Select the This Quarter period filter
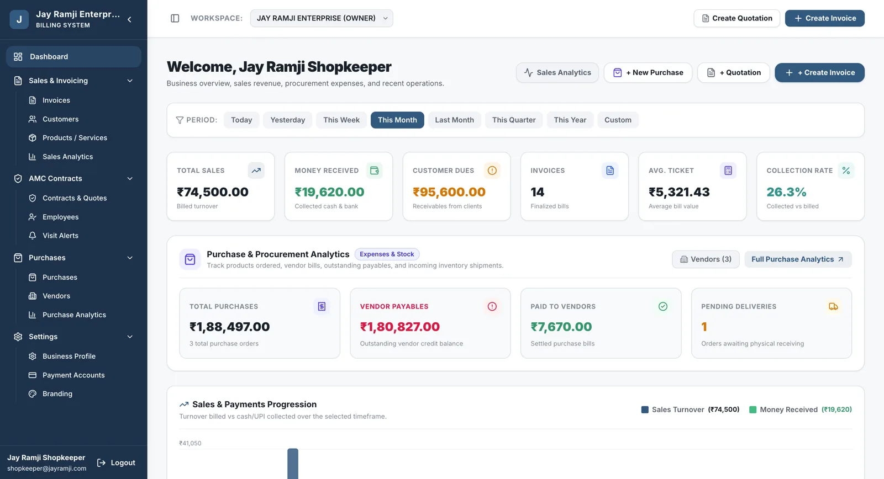This screenshot has height=479, width=884. pos(514,120)
